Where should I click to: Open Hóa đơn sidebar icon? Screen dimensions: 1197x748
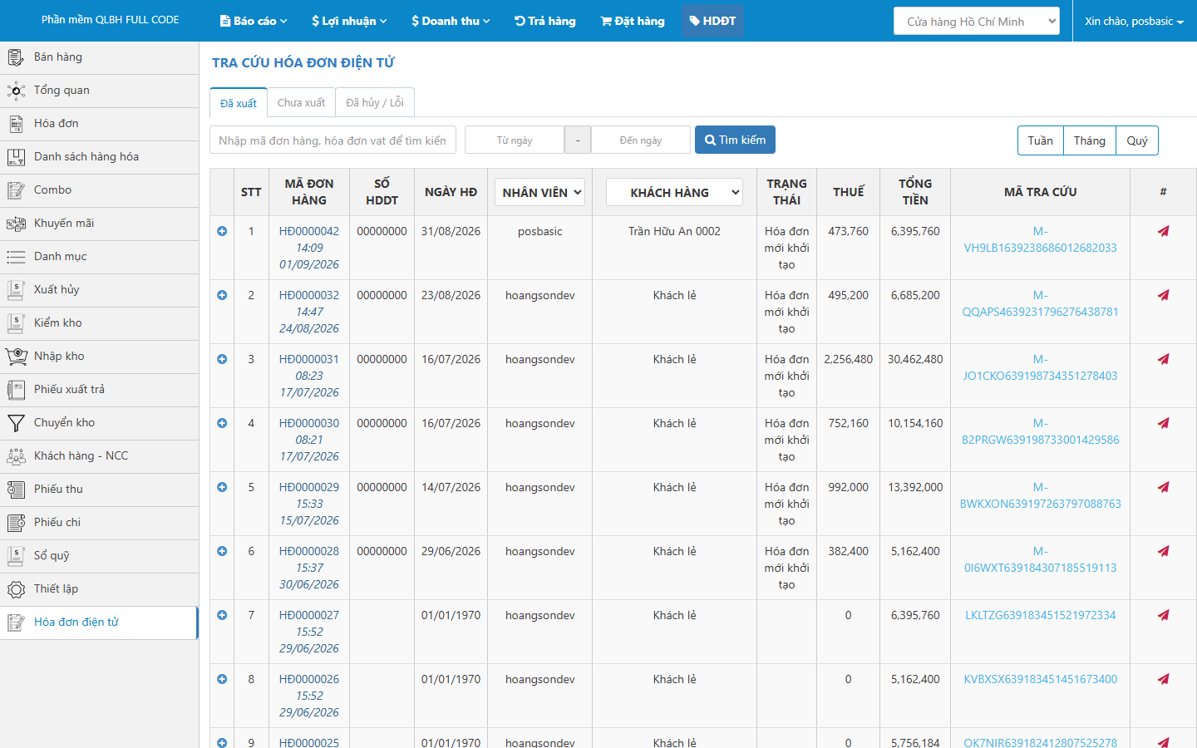coord(16,124)
